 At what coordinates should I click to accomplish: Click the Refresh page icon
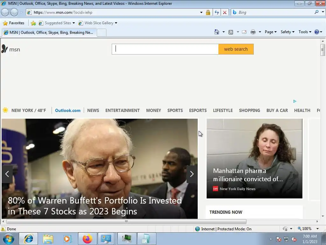click(x=216, y=12)
